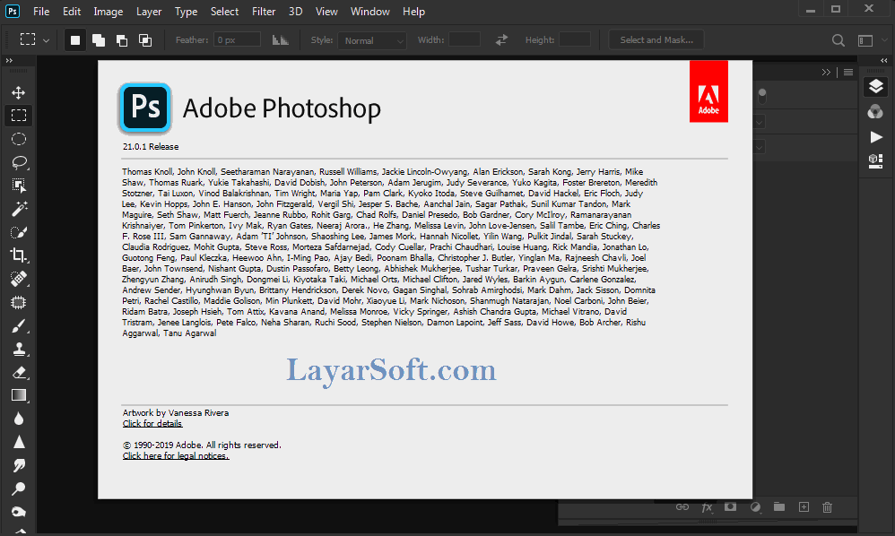Expand the left toolbar to two columns
Viewport: 895px width, 536px height.
(9, 60)
